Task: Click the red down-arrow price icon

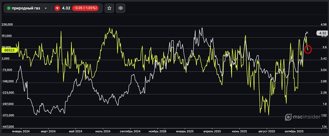Action: click(57, 8)
